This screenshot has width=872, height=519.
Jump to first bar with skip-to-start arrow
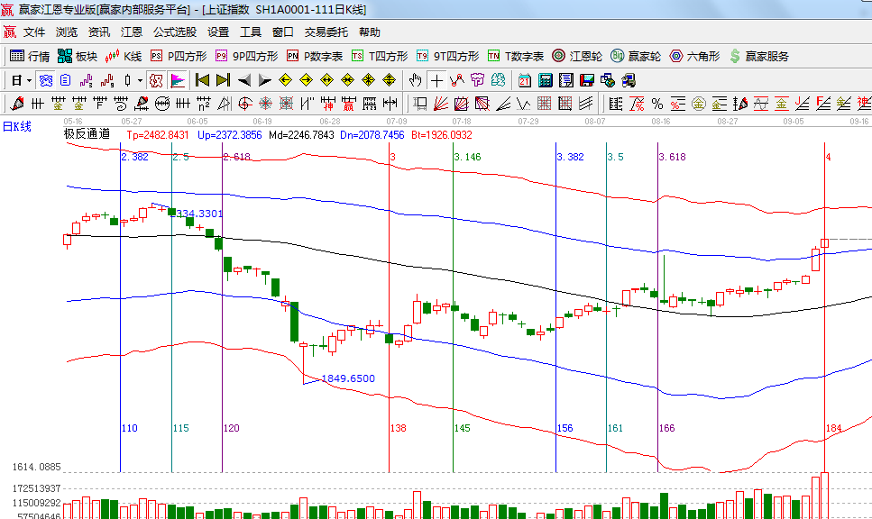pyautogui.click(x=202, y=80)
